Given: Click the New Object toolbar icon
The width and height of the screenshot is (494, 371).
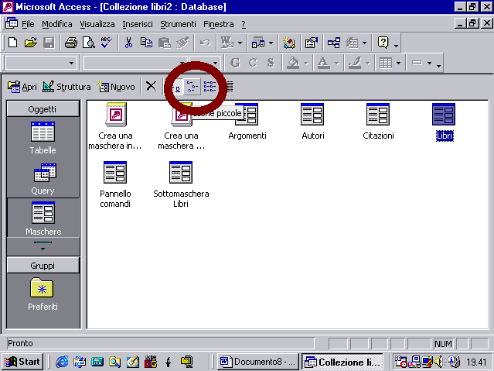Looking at the screenshot, I should click(x=352, y=43).
